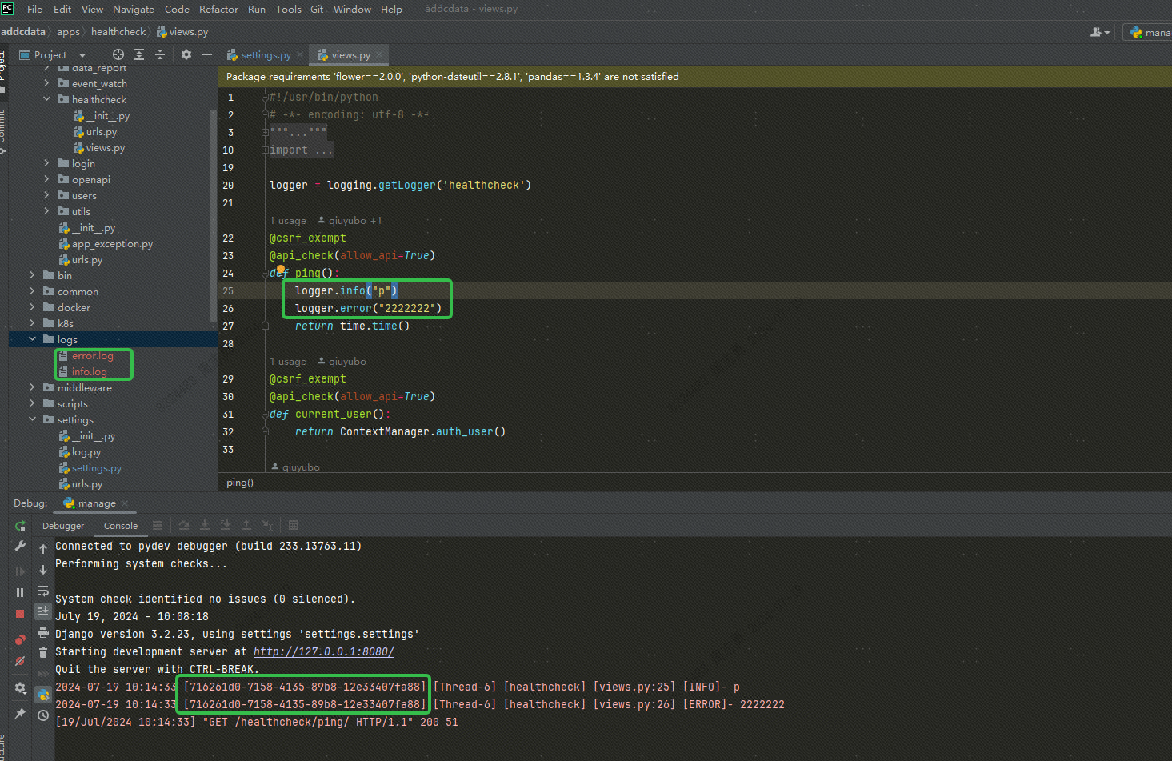The image size is (1172, 761).
Task: Click apps in breadcrumb path
Action: [68, 32]
